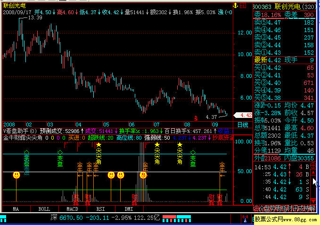Click the 尖尖角 star marker above the 07 label
Image resolution: width=320 pixels, height=225 pixels.
pyautogui.click(x=157, y=154)
